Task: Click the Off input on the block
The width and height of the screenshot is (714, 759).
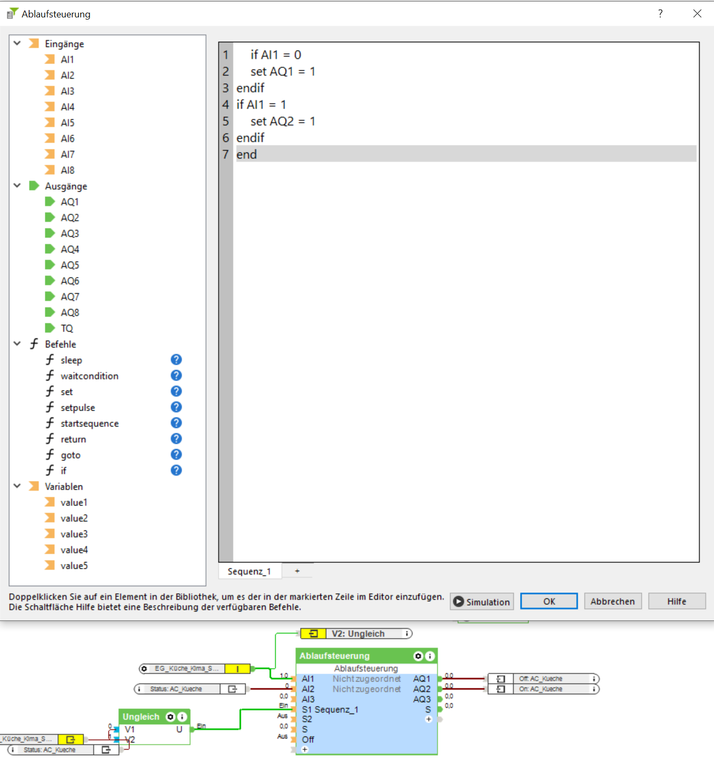Action: coord(308,739)
